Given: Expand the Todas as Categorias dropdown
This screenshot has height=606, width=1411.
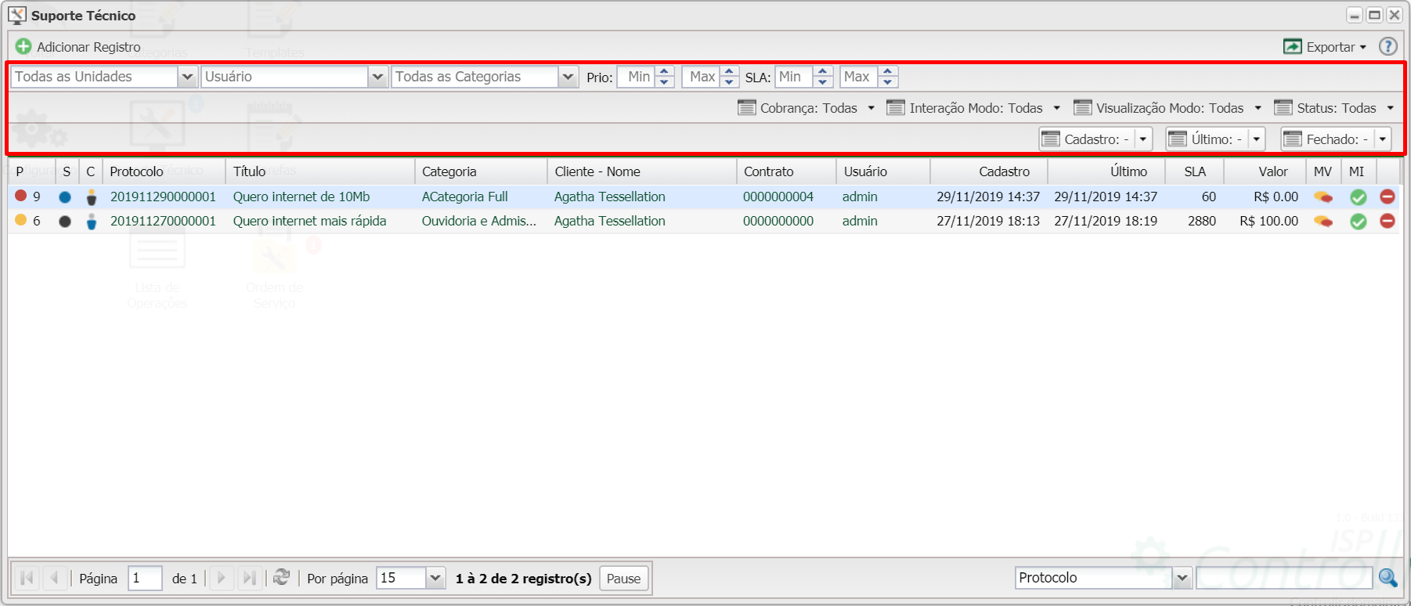Looking at the screenshot, I should [568, 77].
